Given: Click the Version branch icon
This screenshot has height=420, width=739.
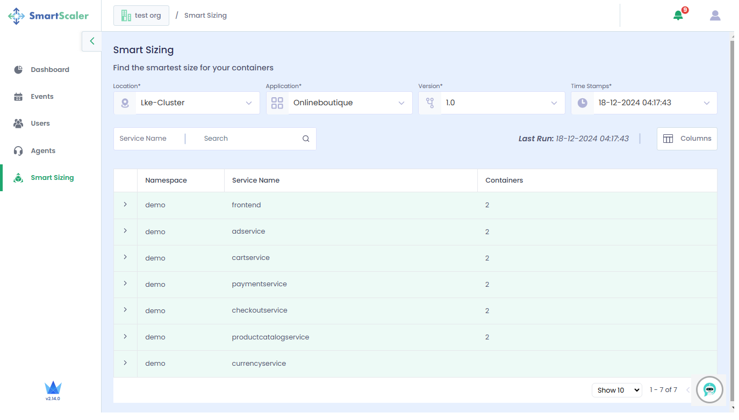Looking at the screenshot, I should [430, 103].
